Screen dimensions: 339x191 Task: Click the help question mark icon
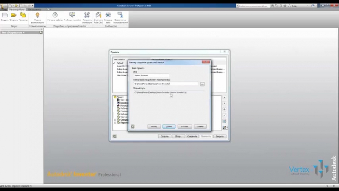click(x=313, y=6)
